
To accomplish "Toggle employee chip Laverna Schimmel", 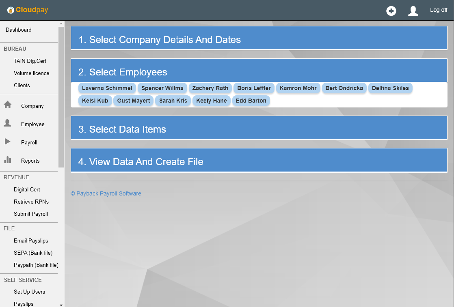I will tap(107, 88).
